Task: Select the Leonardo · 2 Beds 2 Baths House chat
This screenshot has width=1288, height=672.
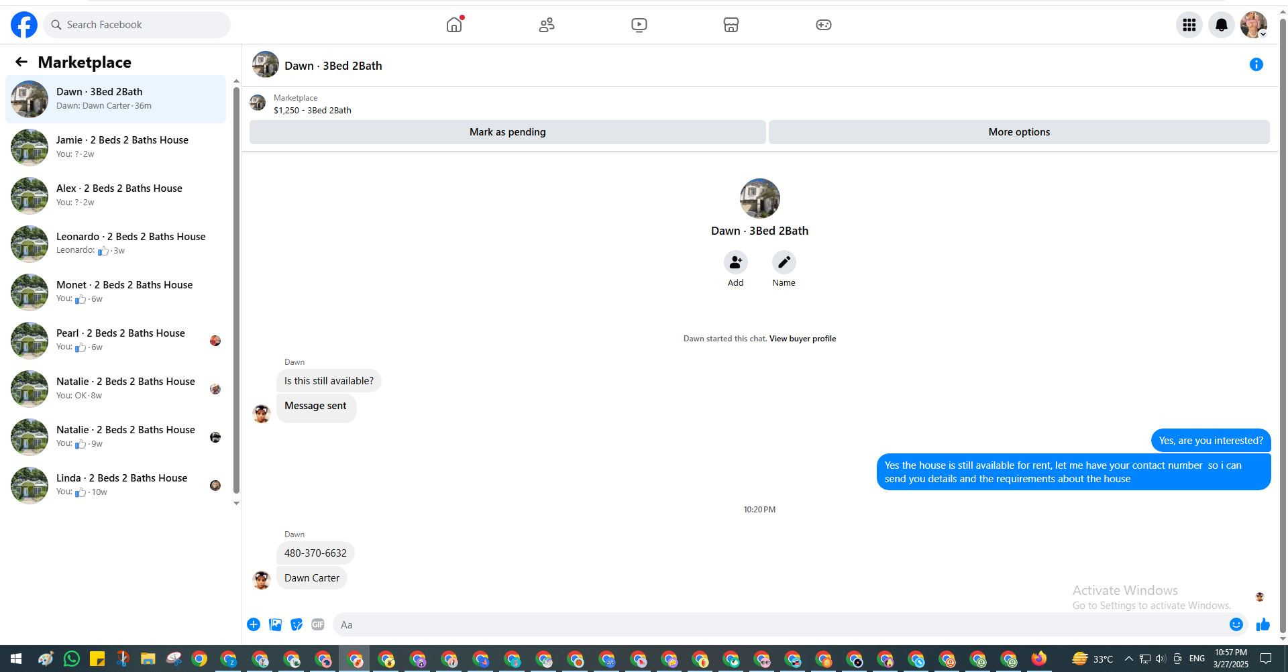Action: coord(115,244)
